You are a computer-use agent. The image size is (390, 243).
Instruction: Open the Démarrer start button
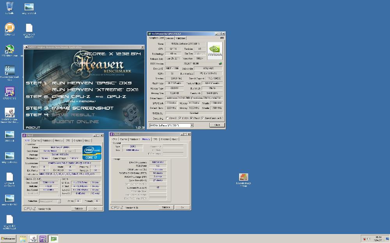8,239
